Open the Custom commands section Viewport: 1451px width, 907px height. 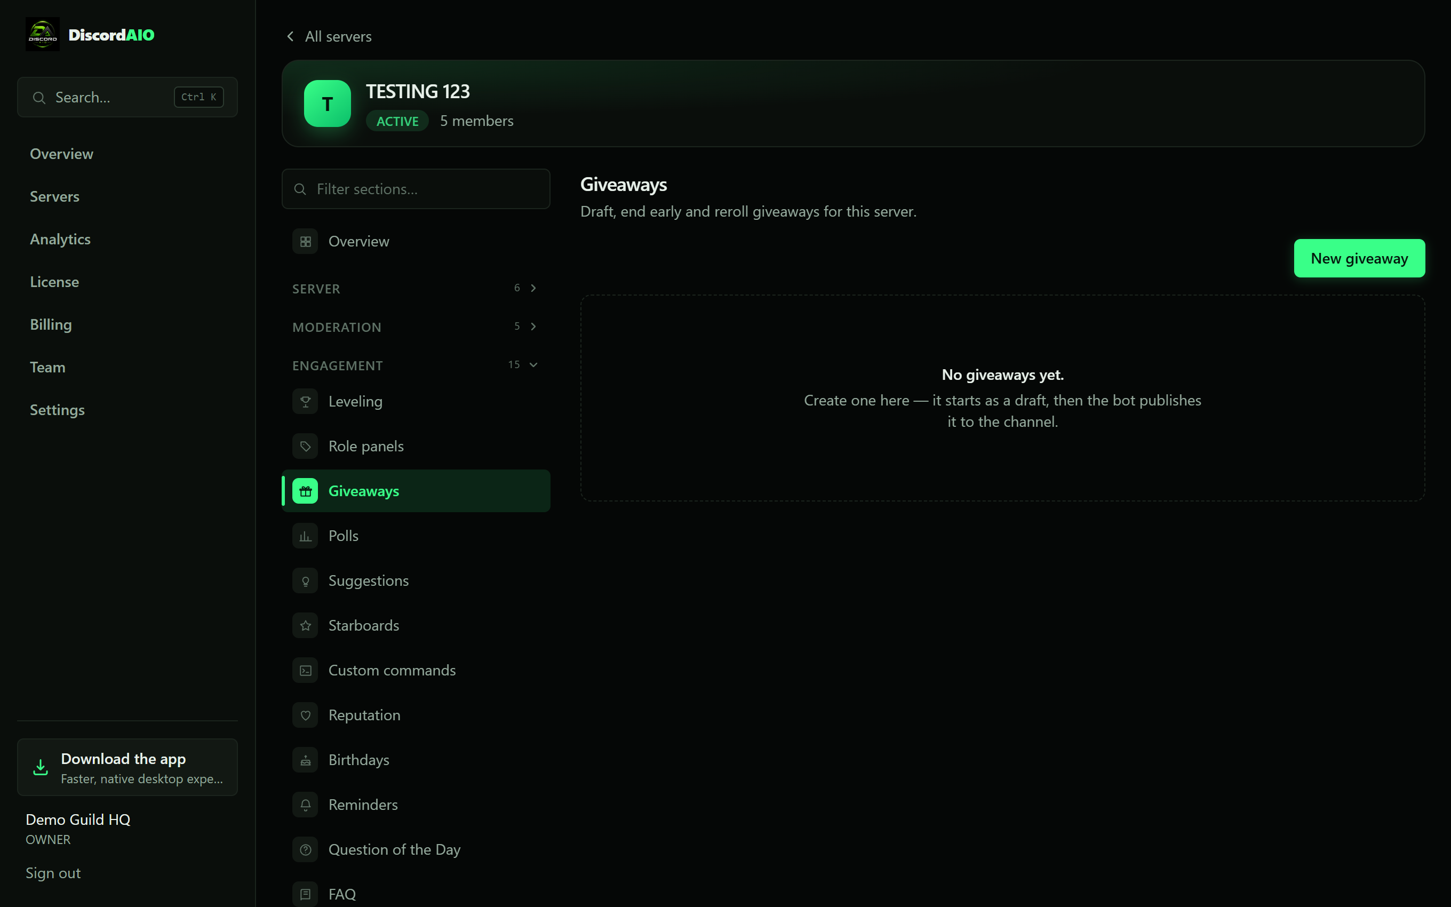coord(416,670)
